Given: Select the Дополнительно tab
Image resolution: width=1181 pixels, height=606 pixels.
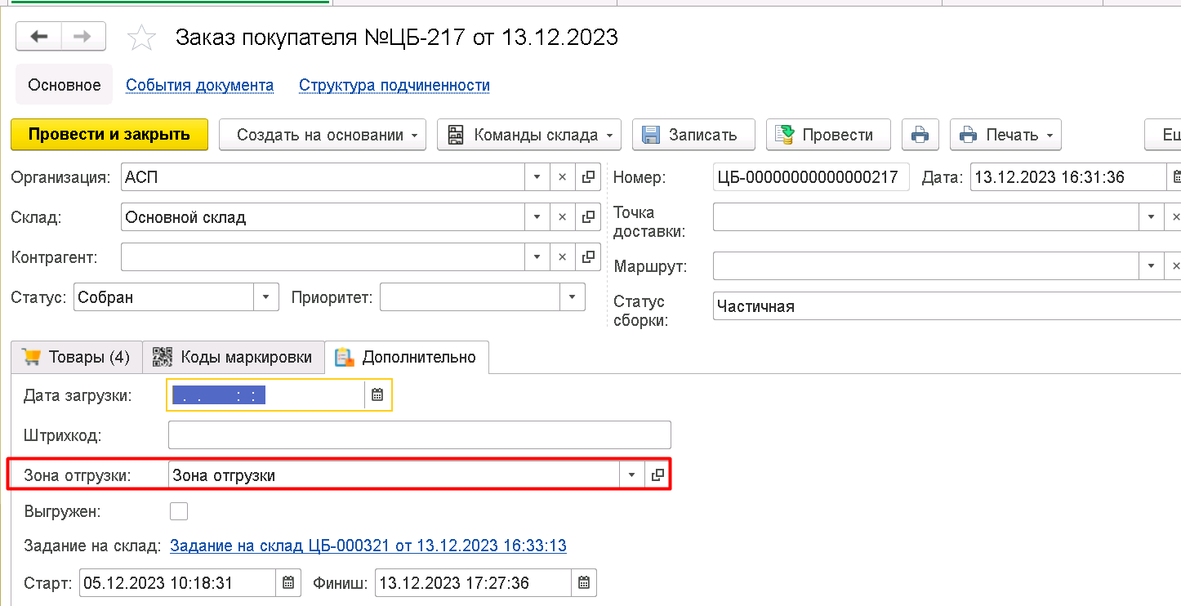Looking at the screenshot, I should pyautogui.click(x=407, y=357).
